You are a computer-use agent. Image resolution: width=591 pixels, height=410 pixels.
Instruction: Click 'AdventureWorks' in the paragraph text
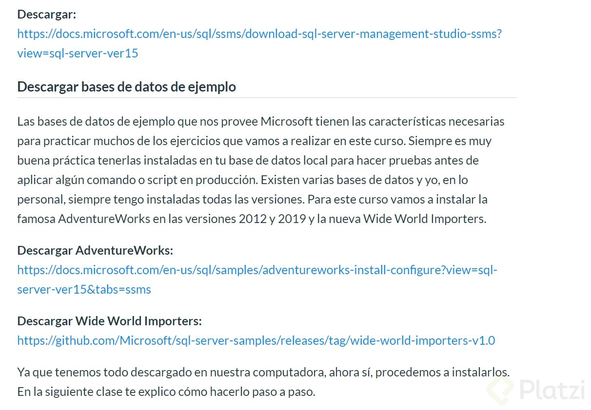point(104,219)
